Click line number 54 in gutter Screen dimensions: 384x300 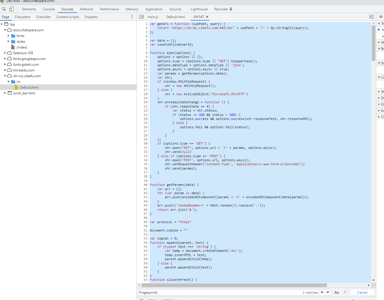coord(145,243)
